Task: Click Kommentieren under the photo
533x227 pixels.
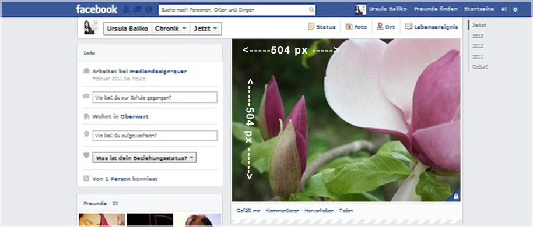Action: pyautogui.click(x=282, y=211)
